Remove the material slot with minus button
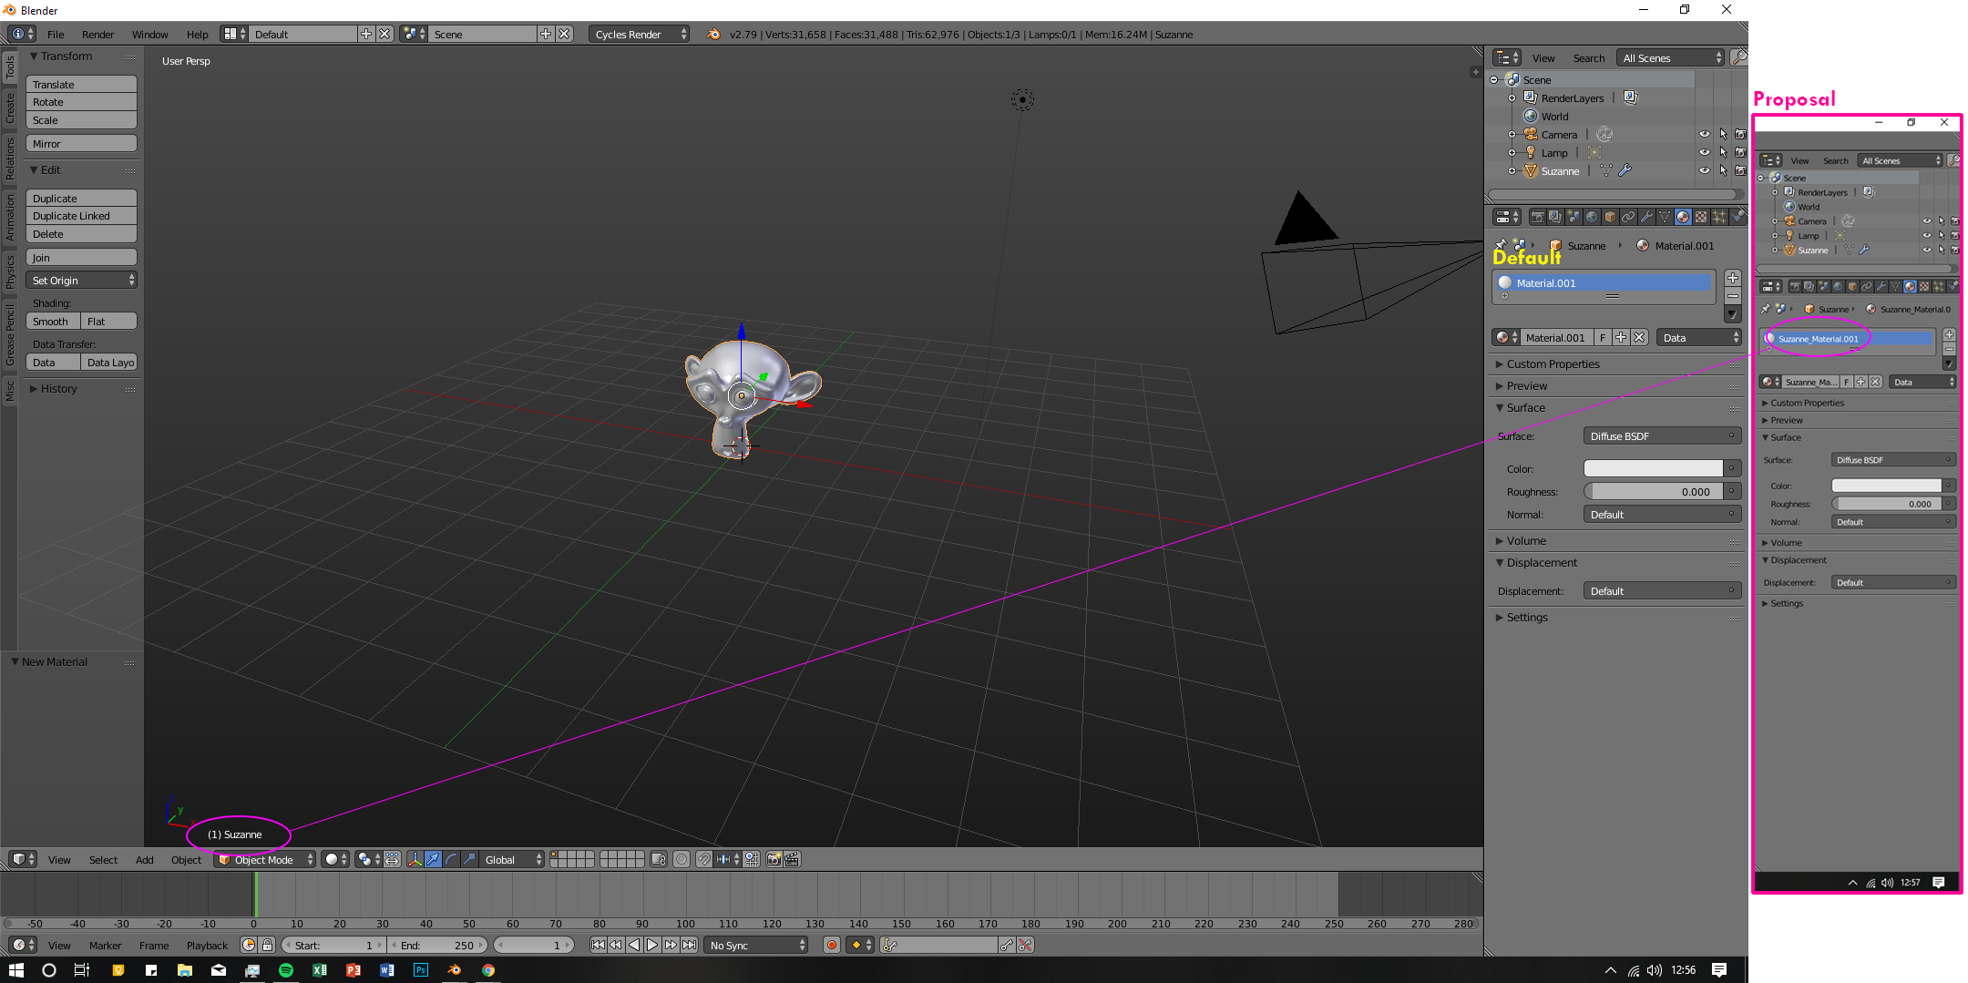 1733,297
